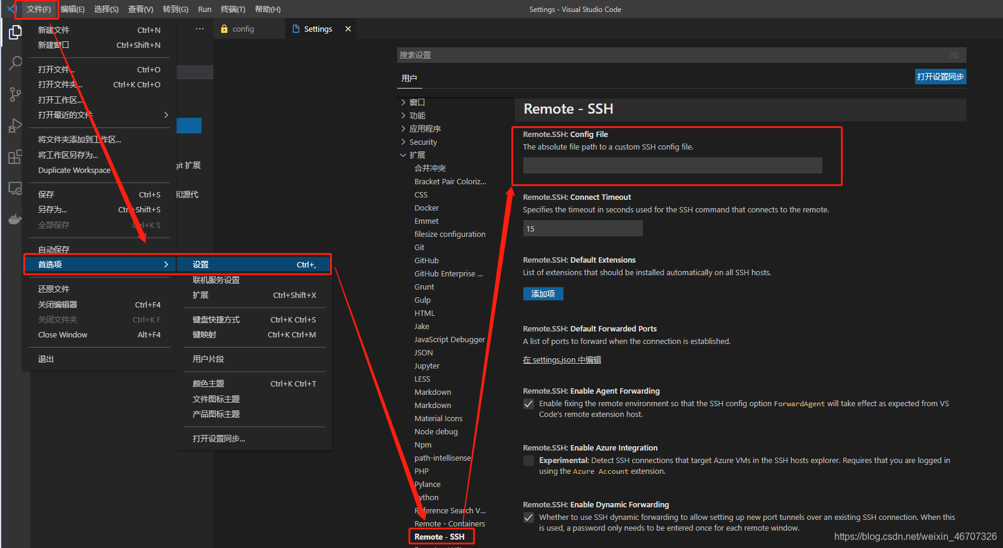Click the Connect Timeout value field
The width and height of the screenshot is (1003, 548).
(x=583, y=229)
